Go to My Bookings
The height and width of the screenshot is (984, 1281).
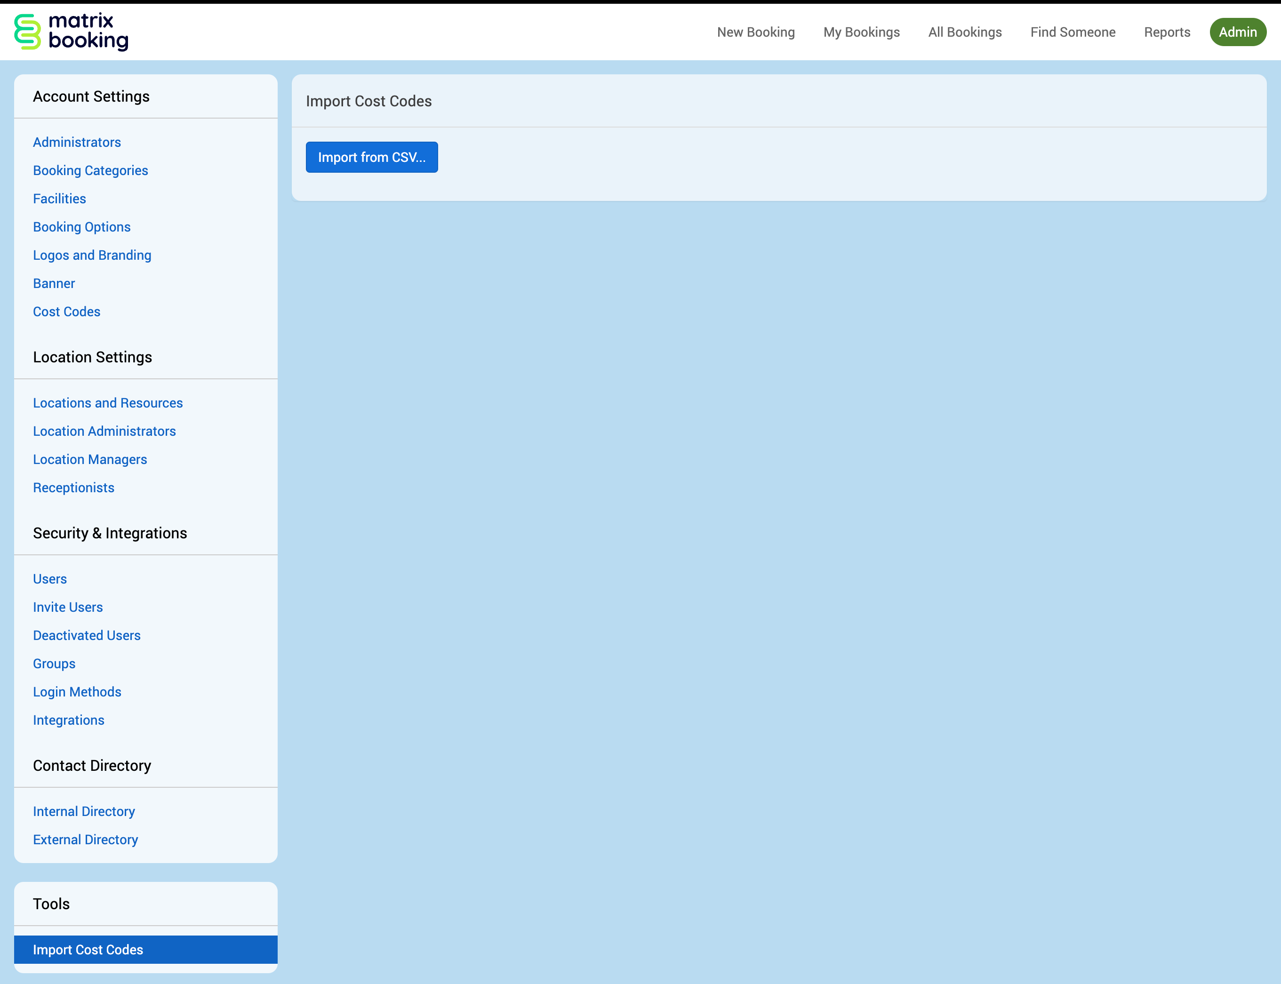[861, 32]
